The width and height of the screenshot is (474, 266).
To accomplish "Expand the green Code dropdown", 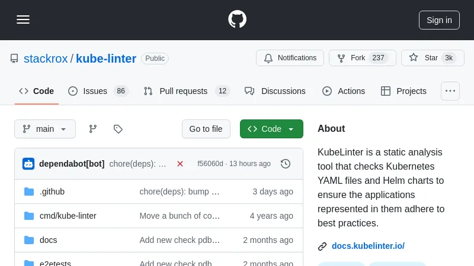I will [271, 129].
